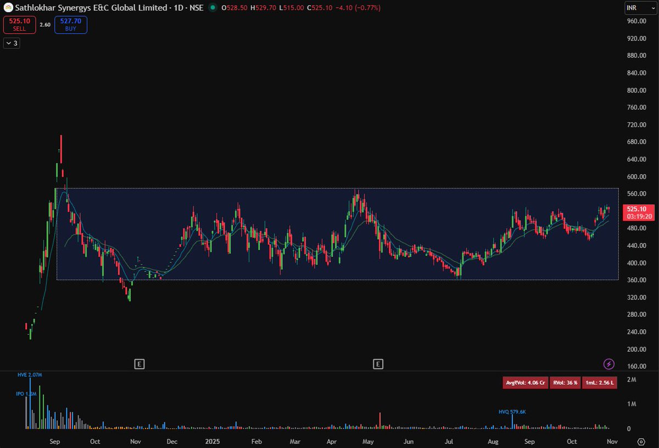The image size is (659, 448).
Task: Toggle the 1mL: 2.56 L badge
Action: click(599, 382)
